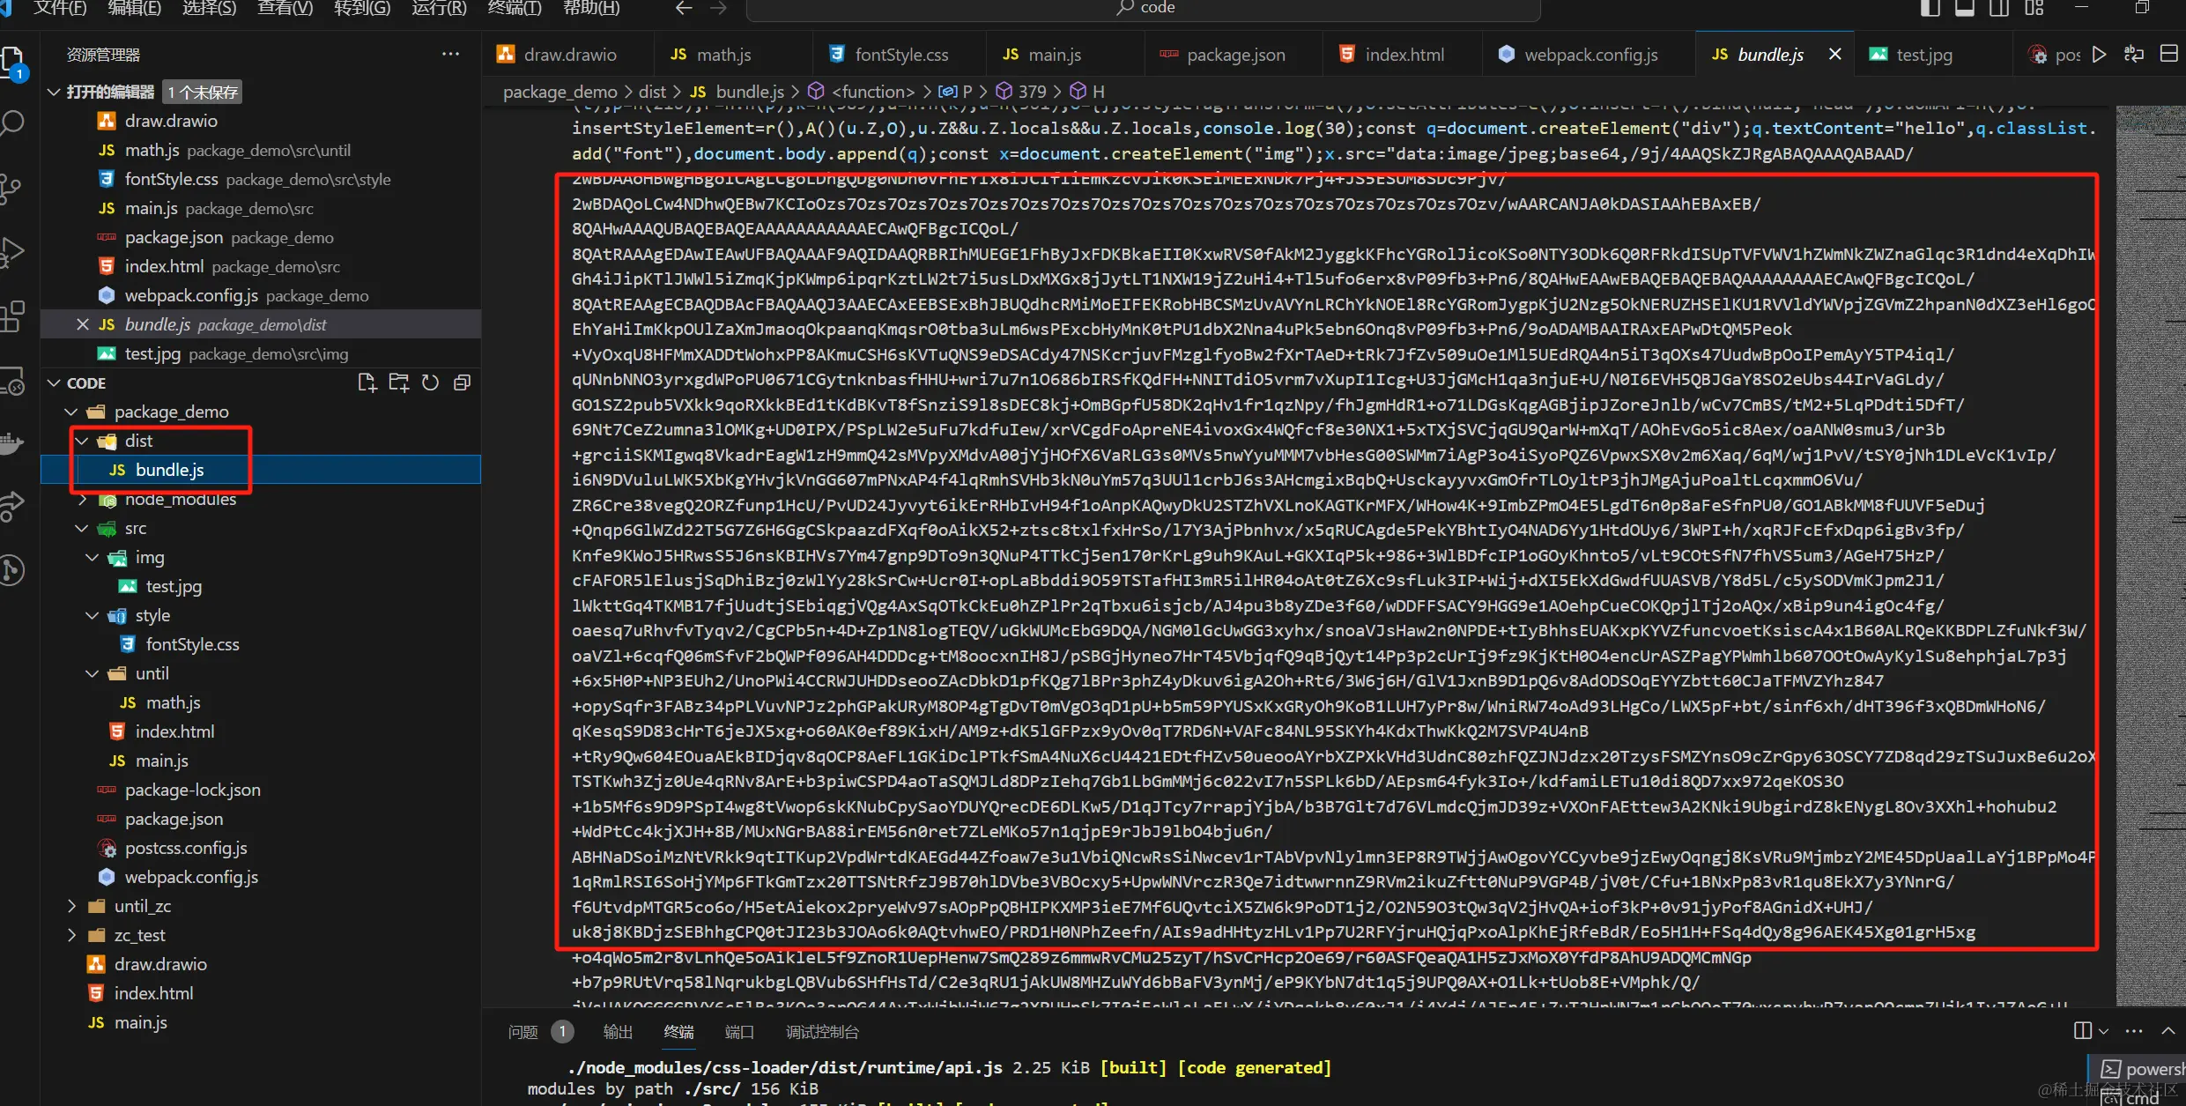Open the 输出 panel tab

(x=618, y=1032)
